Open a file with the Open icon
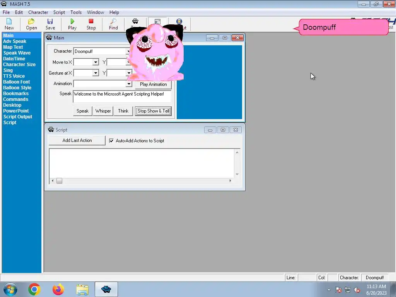This screenshot has height=297, width=396. pyautogui.click(x=31, y=24)
